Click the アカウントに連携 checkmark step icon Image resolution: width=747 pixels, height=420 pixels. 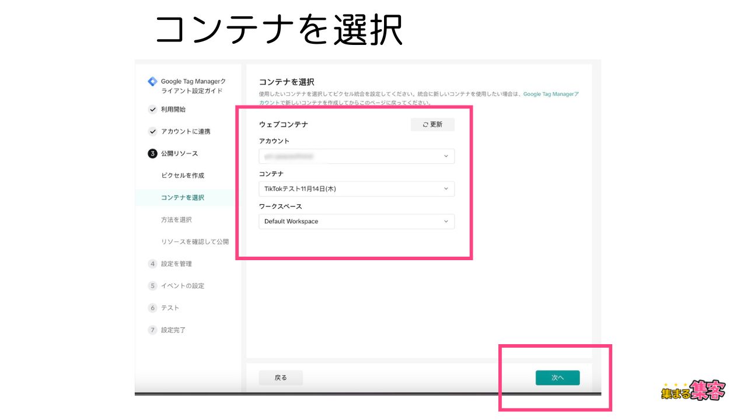[x=152, y=131]
